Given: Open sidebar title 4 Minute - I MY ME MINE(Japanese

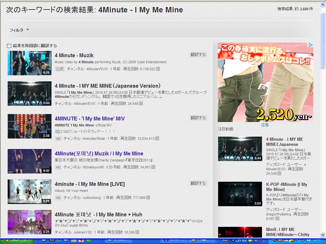Looking at the screenshot, I should 284,142.
